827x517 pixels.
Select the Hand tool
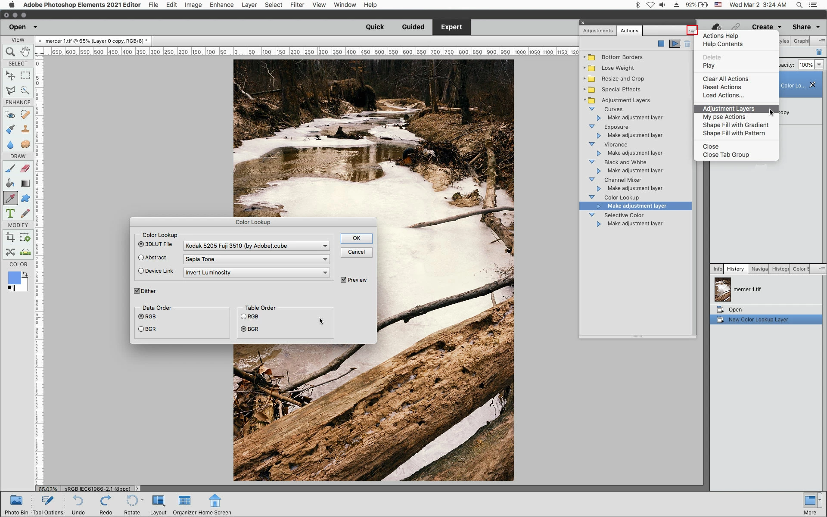coord(25,52)
